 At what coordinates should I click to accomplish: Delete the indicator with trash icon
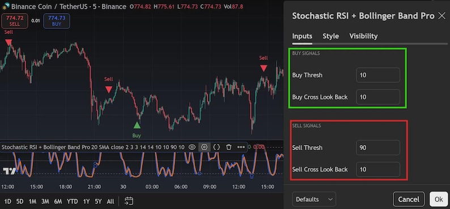(x=229, y=147)
